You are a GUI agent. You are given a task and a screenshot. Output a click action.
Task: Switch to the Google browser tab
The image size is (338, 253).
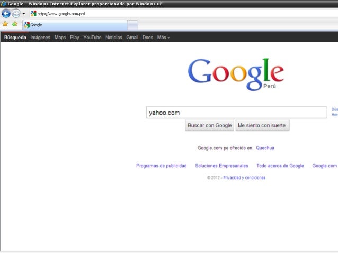point(75,25)
